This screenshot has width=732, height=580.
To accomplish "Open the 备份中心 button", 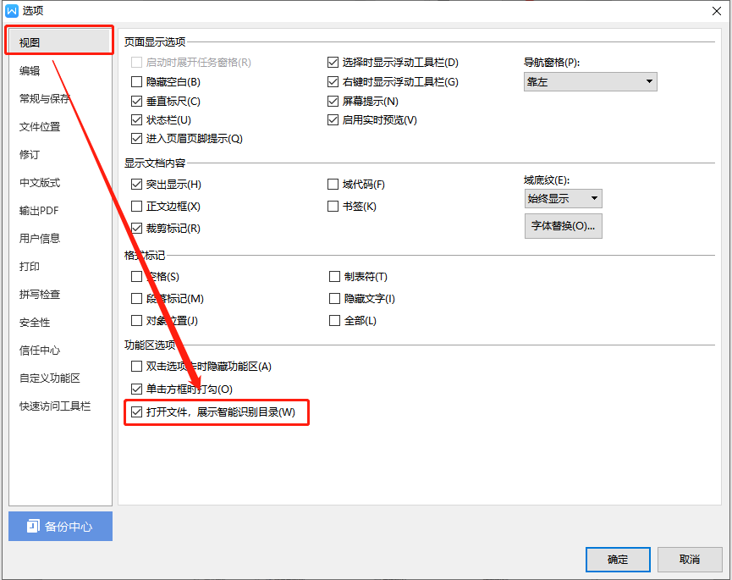I will (60, 527).
